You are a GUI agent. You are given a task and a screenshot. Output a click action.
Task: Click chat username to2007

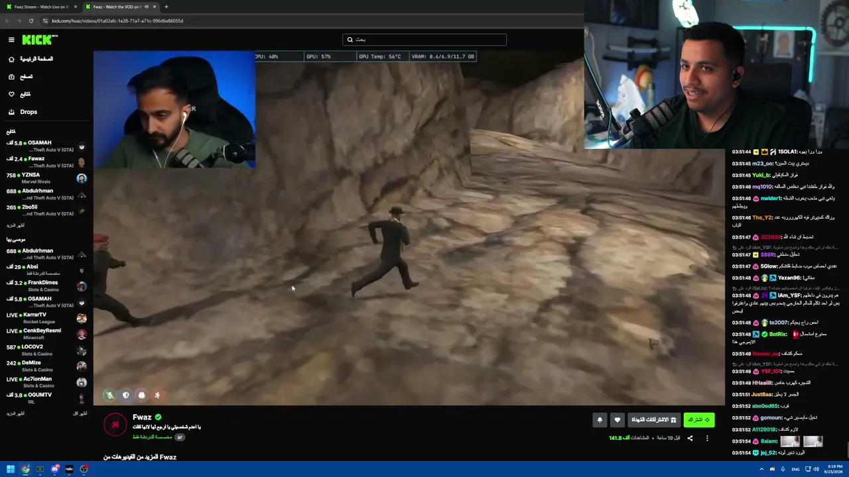click(x=777, y=323)
